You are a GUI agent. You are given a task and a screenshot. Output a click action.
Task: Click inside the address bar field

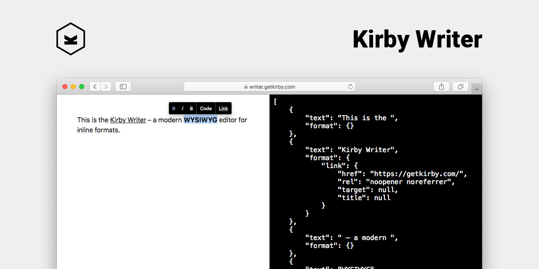click(x=295, y=87)
